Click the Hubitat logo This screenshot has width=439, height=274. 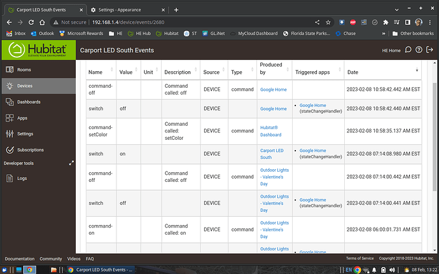[x=39, y=50]
